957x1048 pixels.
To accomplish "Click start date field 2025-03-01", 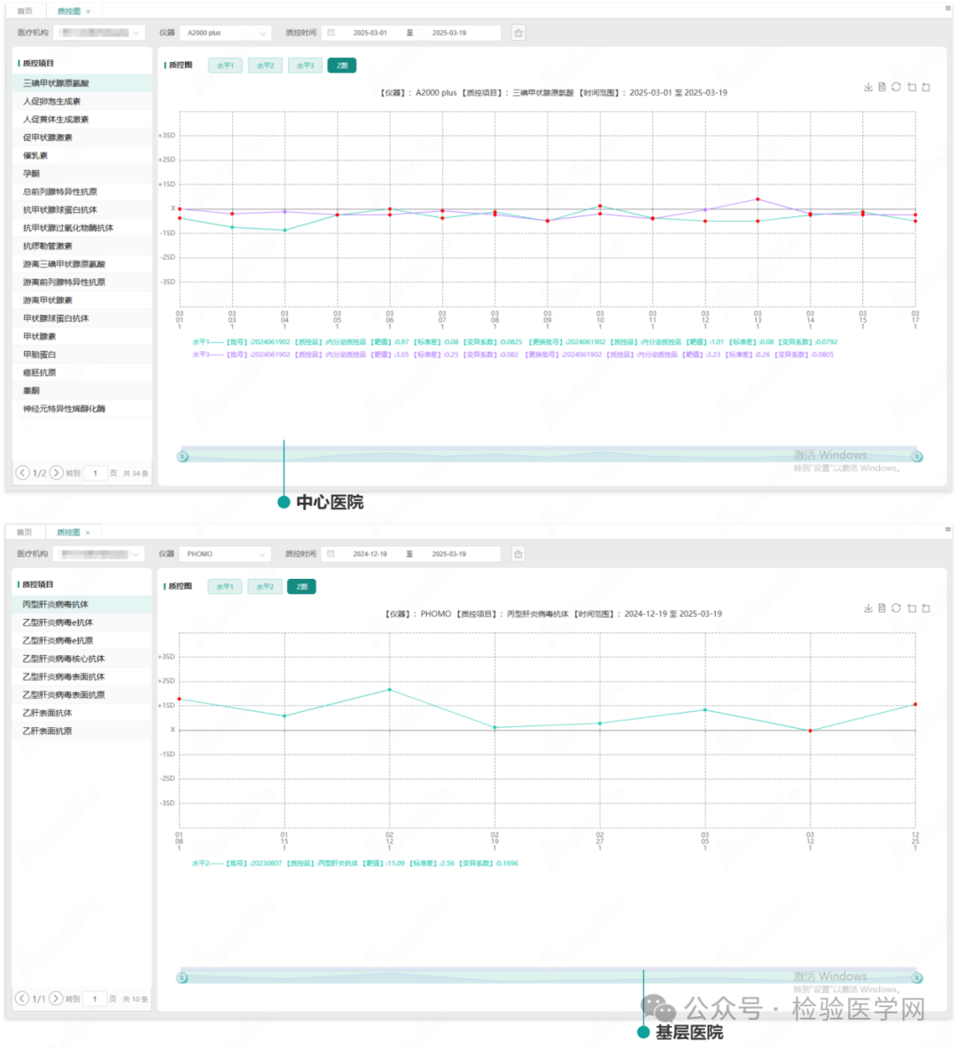I will [x=370, y=33].
